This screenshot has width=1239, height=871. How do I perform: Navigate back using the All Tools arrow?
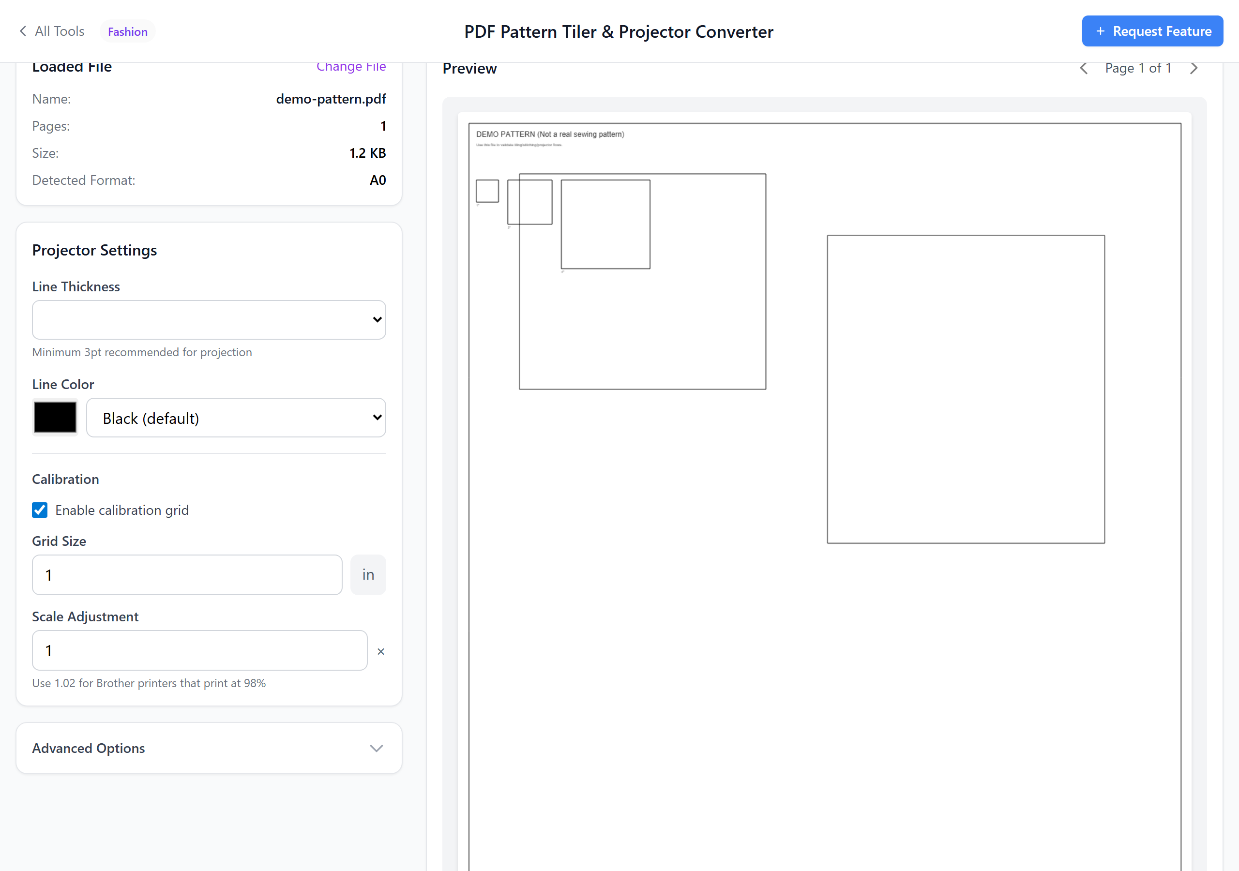coord(23,31)
